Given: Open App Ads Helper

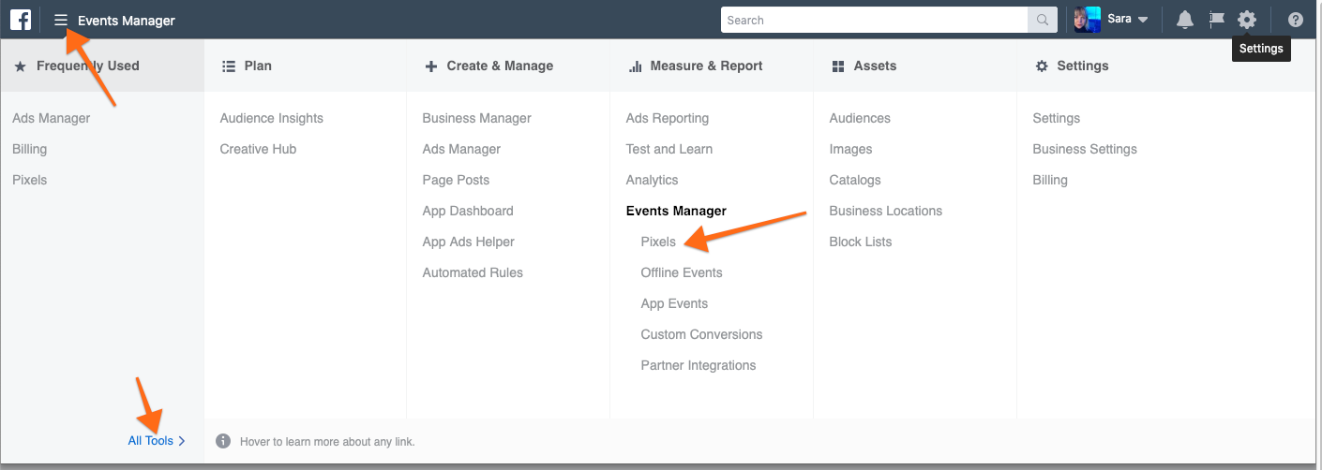Looking at the screenshot, I should pyautogui.click(x=469, y=242).
